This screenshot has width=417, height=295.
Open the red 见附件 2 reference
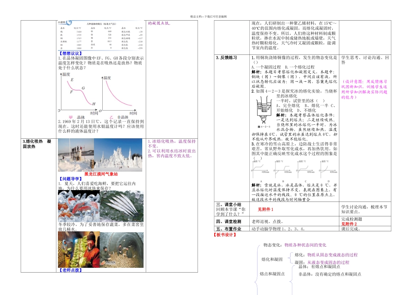tap(349, 224)
